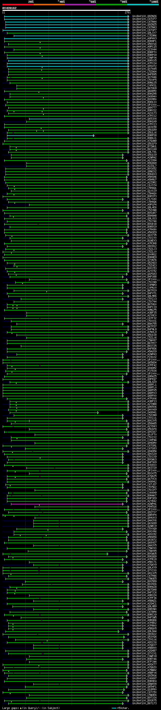161x710 pixels.
Task: Select hit UniRef100_C6TCF7
Action: pos(144,19)
